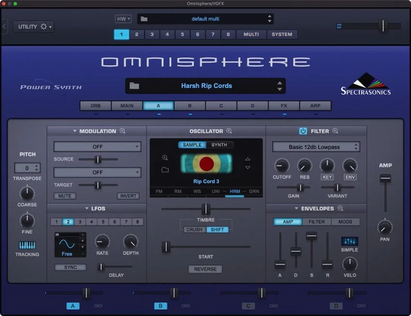Viewport: 411px width, 316px height.
Task: Select part 2 button
Action: [136, 34]
